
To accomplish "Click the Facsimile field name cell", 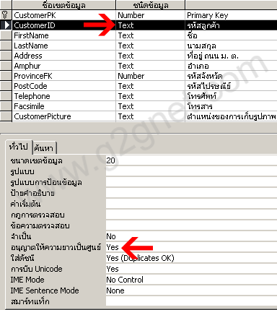I will [x=64, y=106].
